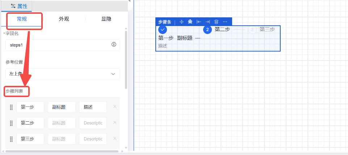348x155 pixels.
Task: Click the scroll-down arrow of properties panel
Action: click(x=126, y=148)
